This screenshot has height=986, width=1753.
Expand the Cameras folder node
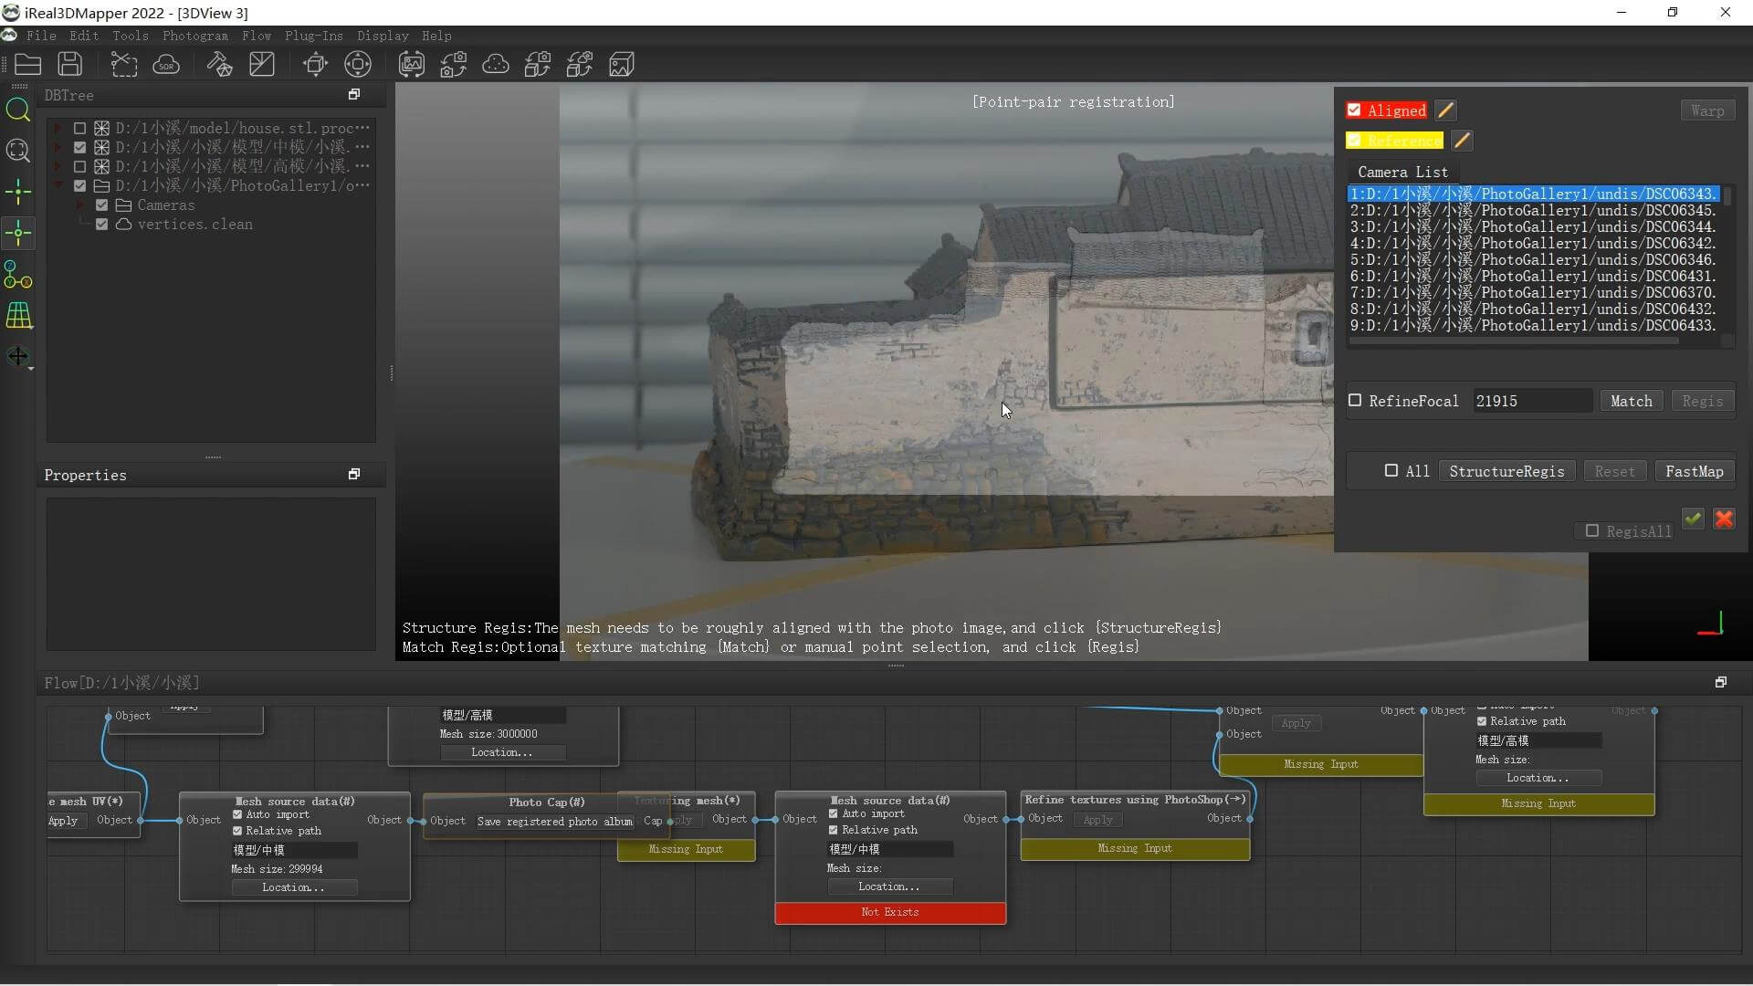[81, 205]
